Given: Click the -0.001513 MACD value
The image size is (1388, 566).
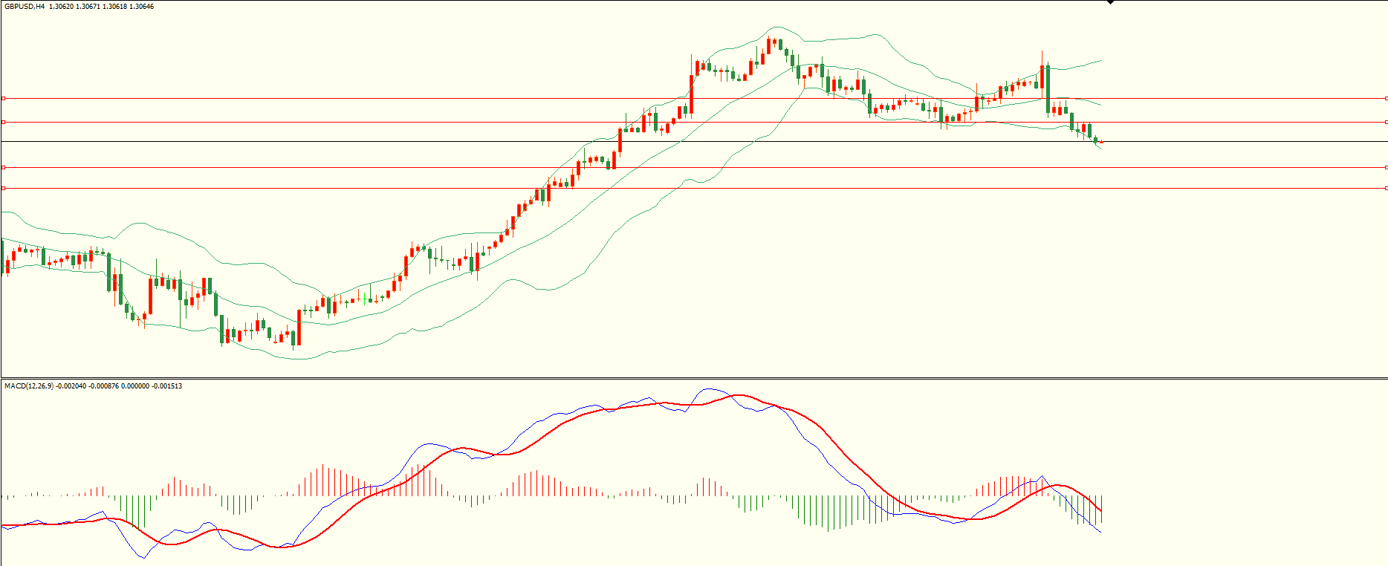Looking at the screenshot, I should 166,386.
